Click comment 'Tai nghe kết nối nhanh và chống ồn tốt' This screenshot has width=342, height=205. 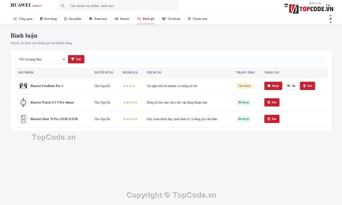pos(172,86)
